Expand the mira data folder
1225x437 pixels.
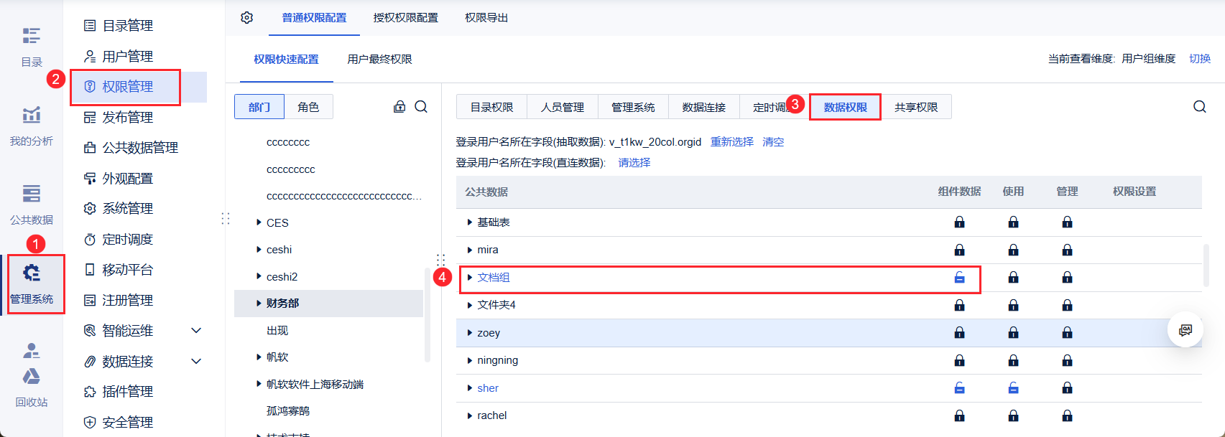470,250
